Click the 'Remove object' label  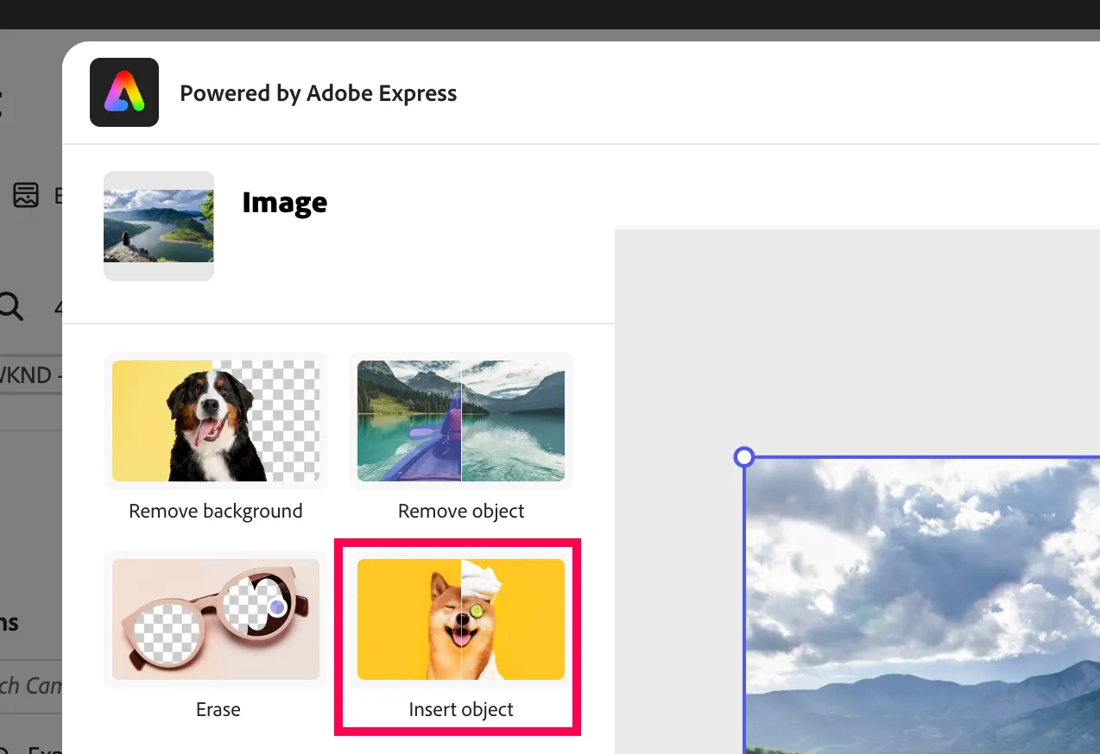(x=461, y=511)
